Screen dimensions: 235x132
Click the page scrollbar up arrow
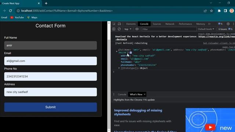coord(109,23)
